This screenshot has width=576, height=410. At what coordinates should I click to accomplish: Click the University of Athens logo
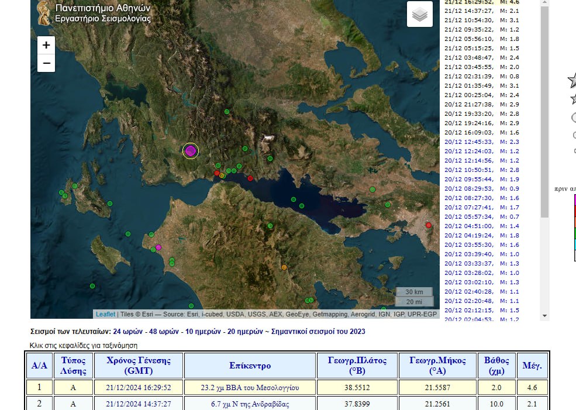[x=43, y=12]
